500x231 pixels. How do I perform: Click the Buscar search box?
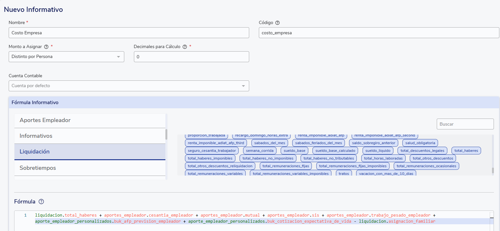465,124
